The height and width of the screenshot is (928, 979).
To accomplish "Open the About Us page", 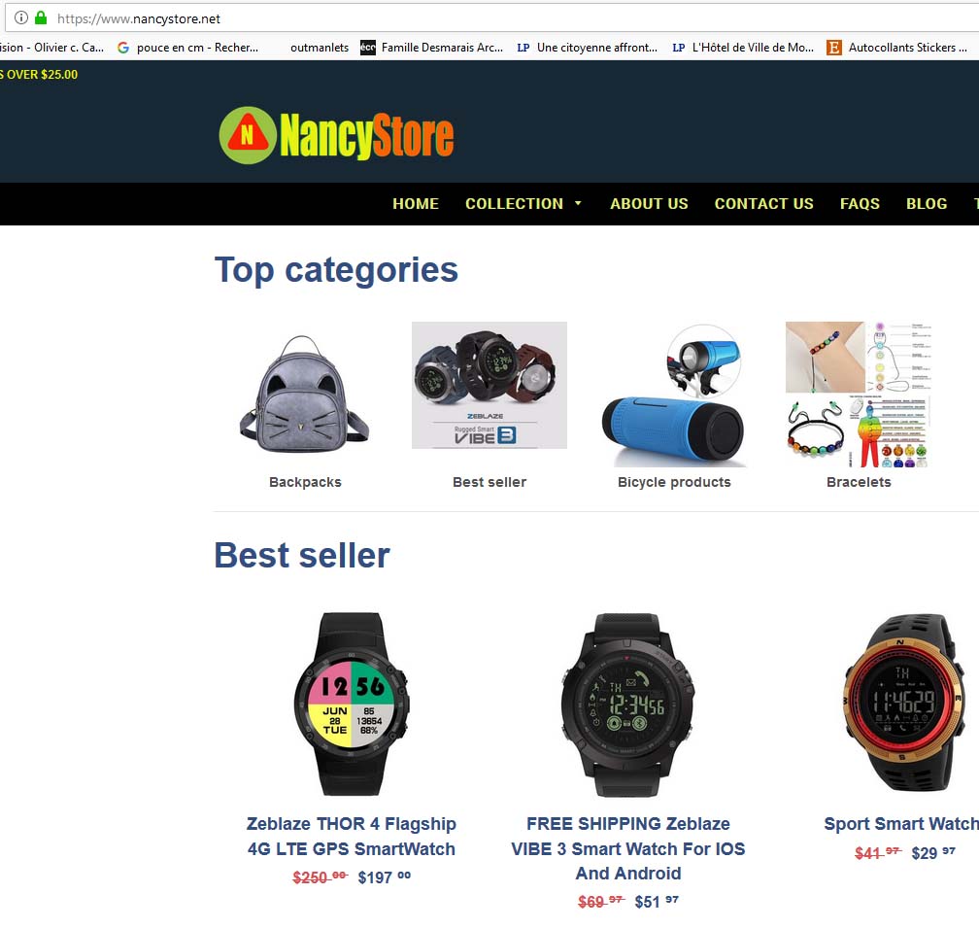I will click(x=649, y=204).
